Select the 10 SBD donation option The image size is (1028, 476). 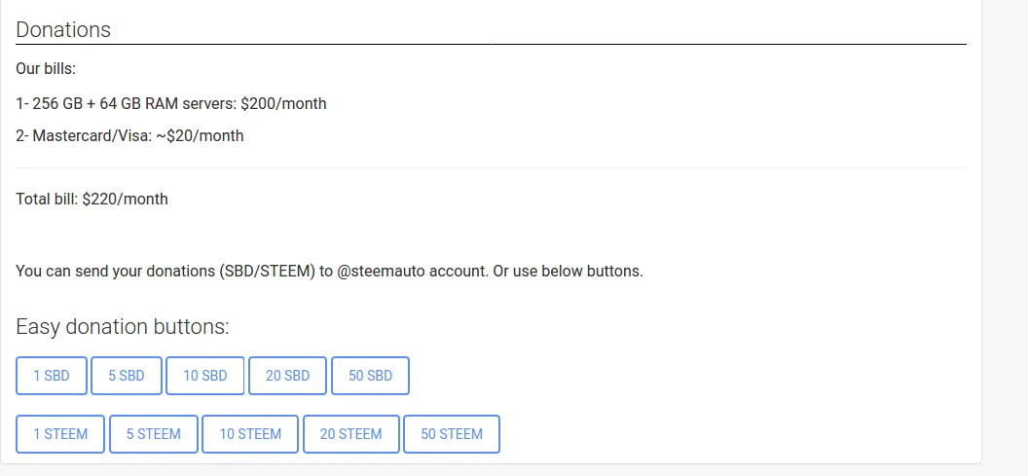click(204, 376)
